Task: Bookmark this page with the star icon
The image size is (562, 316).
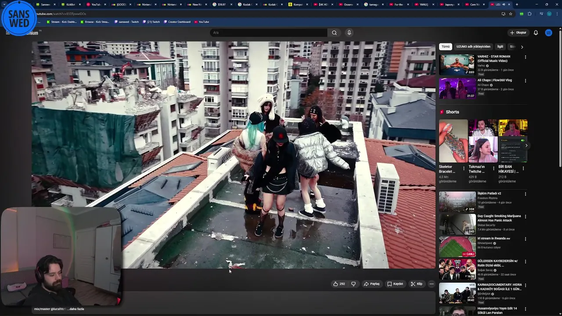Action: click(x=510, y=14)
